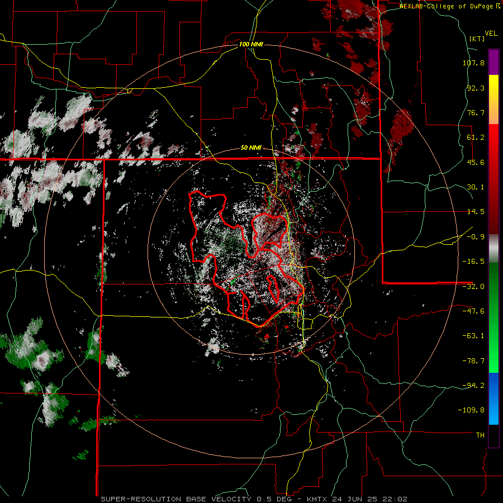503x503 pixels.
Task: Select the -0.9 velocity scale value
Action: 476,237
